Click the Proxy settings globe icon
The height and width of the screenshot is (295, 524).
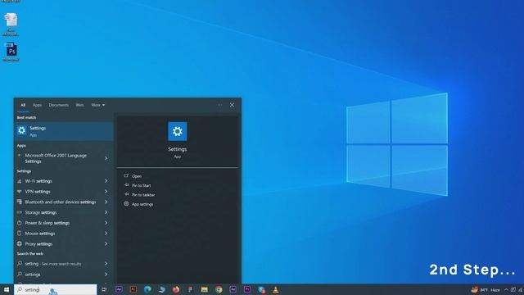coord(20,244)
